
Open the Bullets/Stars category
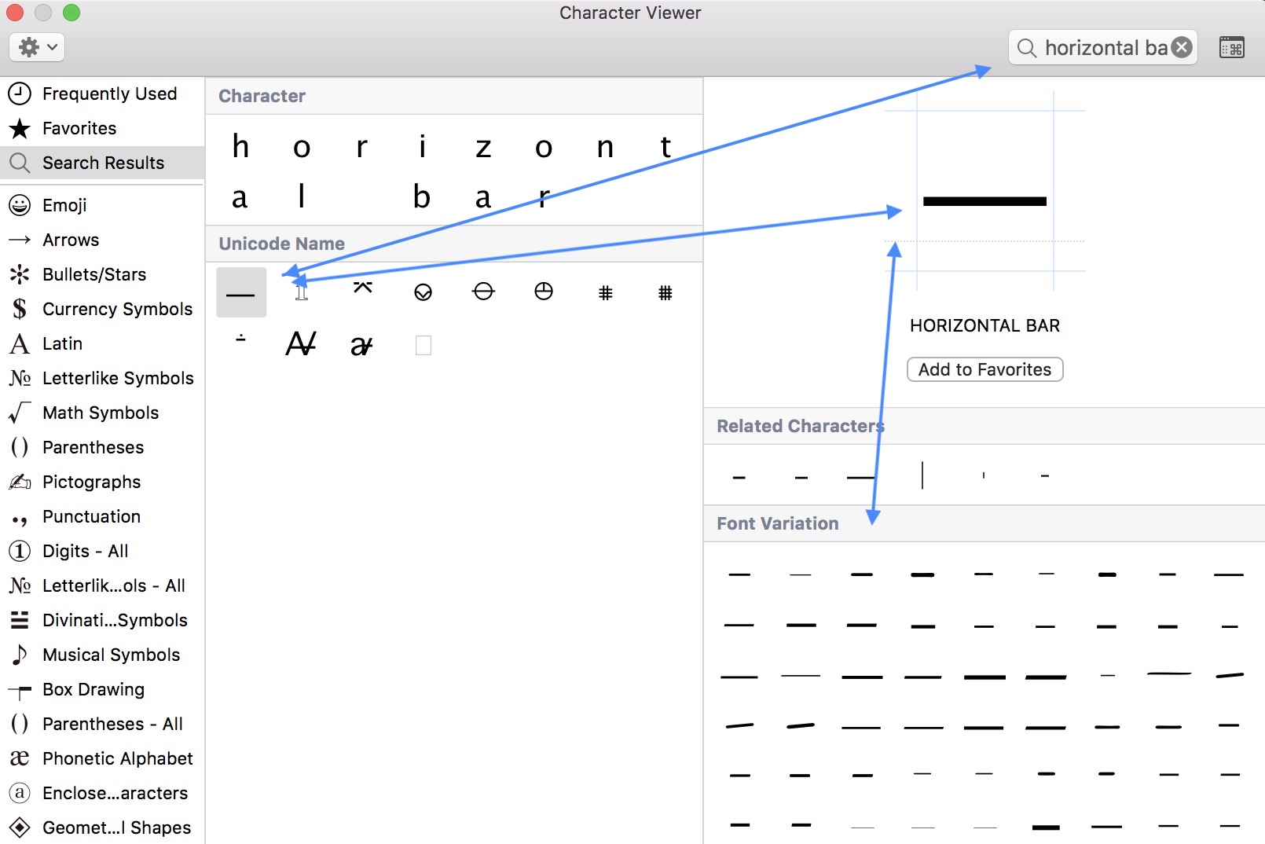[x=93, y=274]
